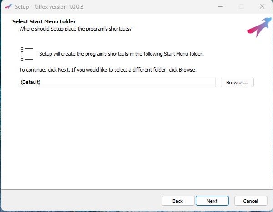Close the Kitfox Setup window
Screen dimensions: 273x212
point(262,7)
